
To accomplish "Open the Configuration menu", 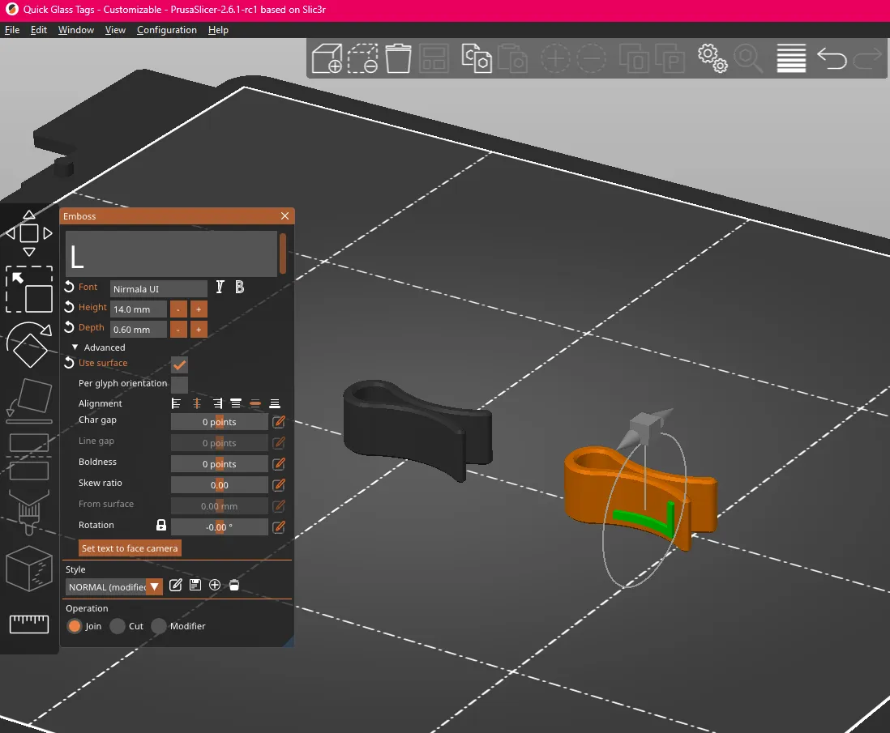I will [x=166, y=30].
